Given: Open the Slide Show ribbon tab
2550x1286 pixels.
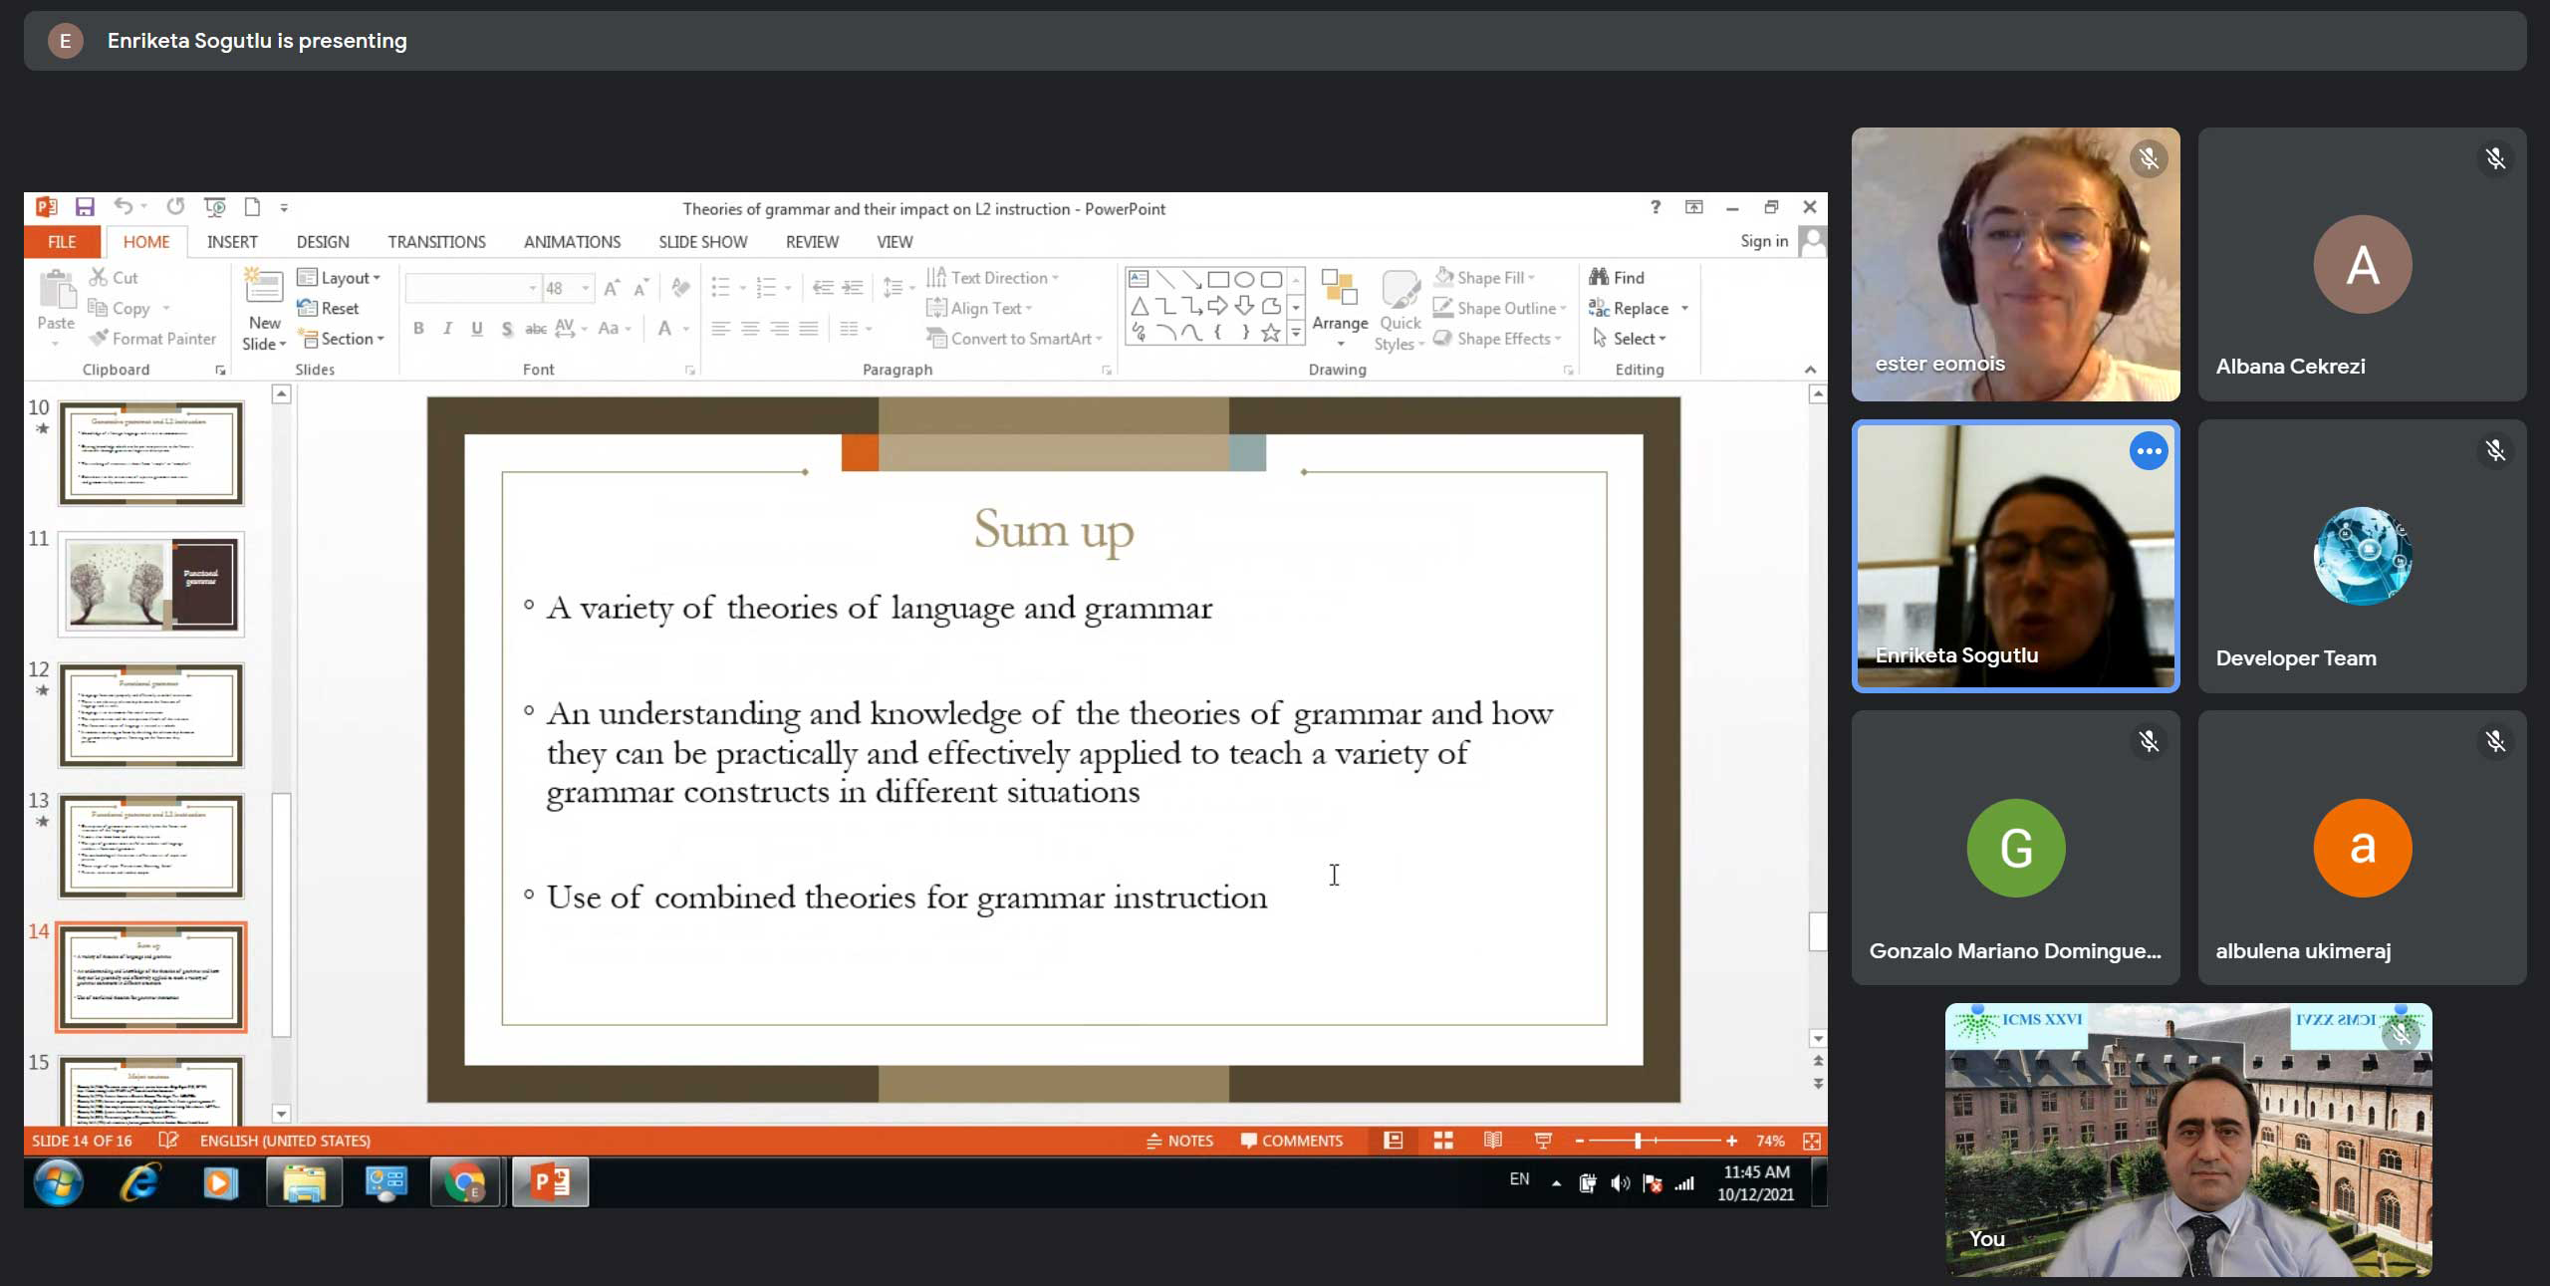Looking at the screenshot, I should tap(702, 242).
